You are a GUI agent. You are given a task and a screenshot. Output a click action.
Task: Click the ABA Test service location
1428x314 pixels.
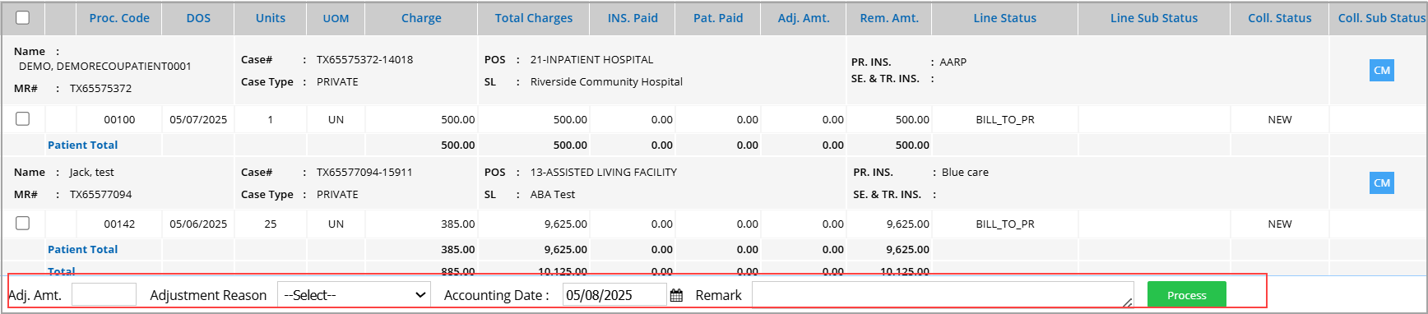point(553,194)
